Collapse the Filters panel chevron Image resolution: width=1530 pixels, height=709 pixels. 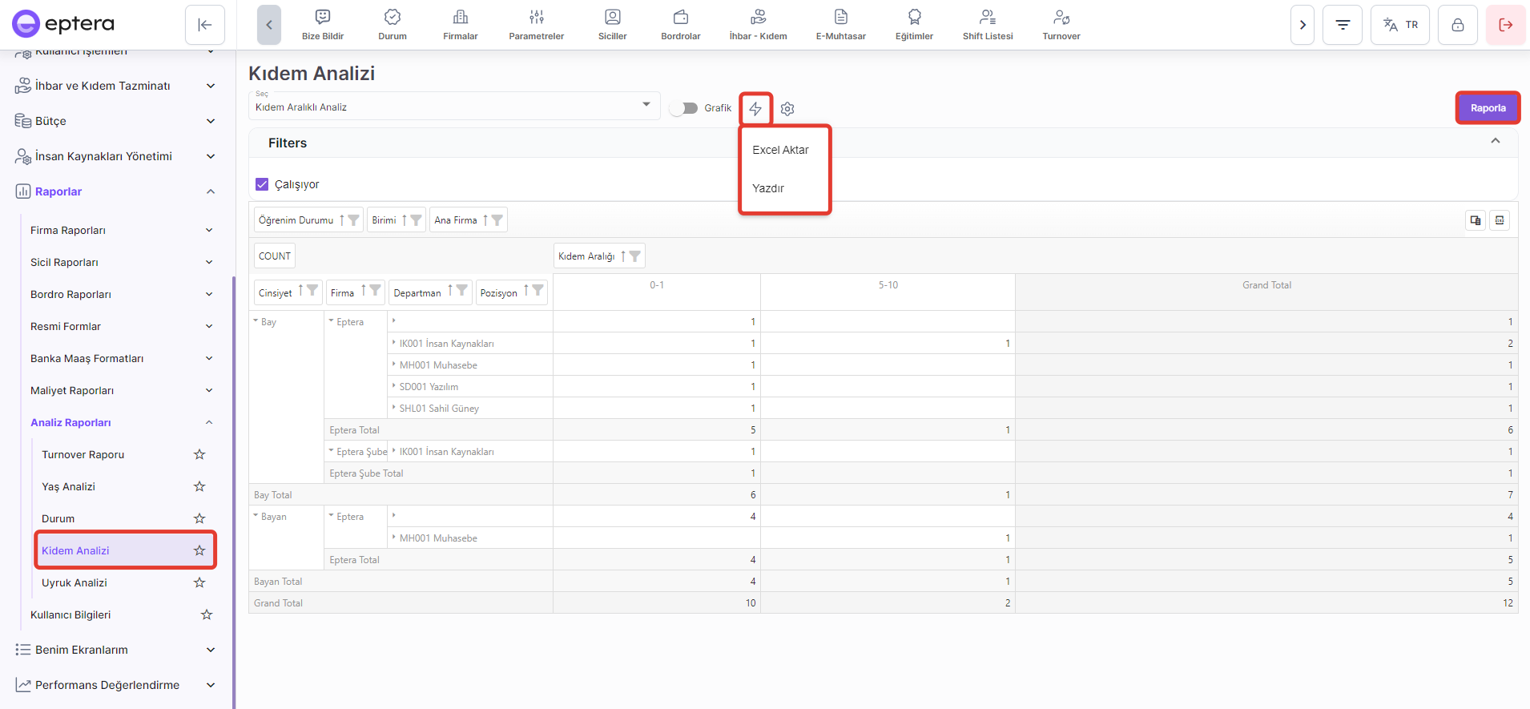click(1495, 141)
